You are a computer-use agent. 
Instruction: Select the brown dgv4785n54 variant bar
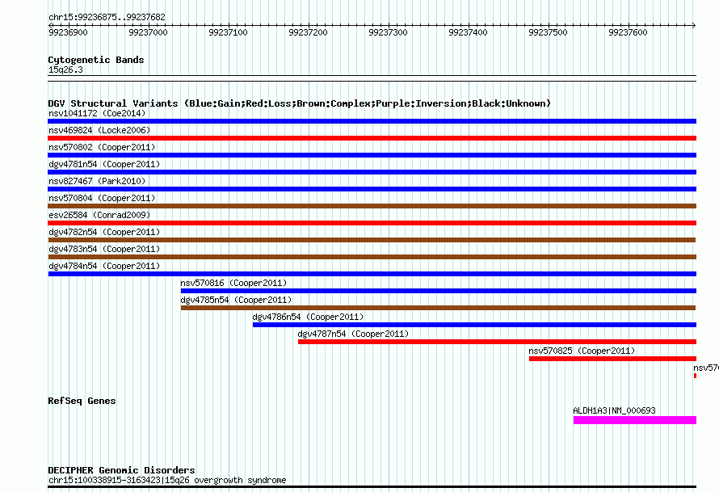(438, 308)
